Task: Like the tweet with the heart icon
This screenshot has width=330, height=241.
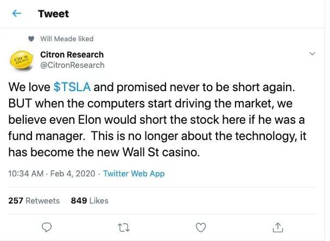Action: pyautogui.click(x=200, y=226)
